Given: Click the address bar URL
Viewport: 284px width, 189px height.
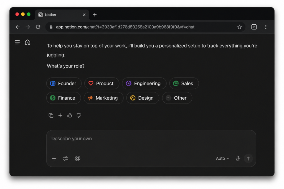Looking at the screenshot, I should click(x=125, y=27).
